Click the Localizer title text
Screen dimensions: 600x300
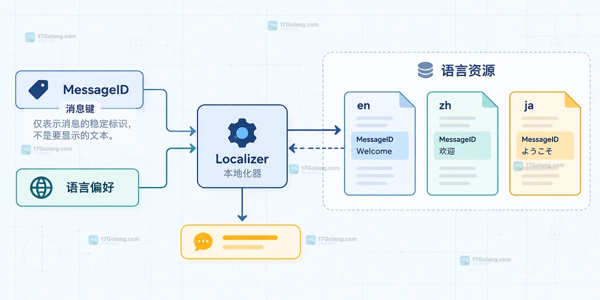click(242, 159)
